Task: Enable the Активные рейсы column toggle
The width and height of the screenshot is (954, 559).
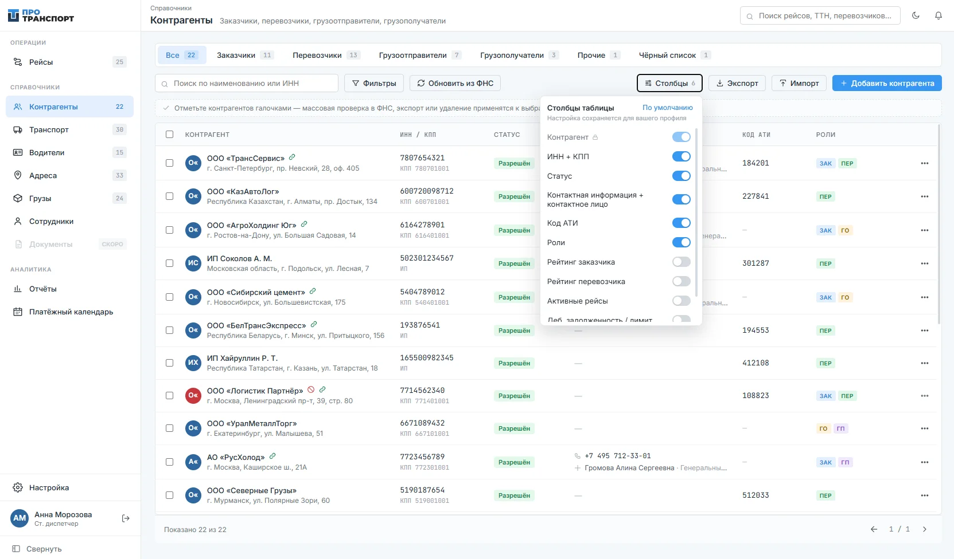Action: point(682,301)
